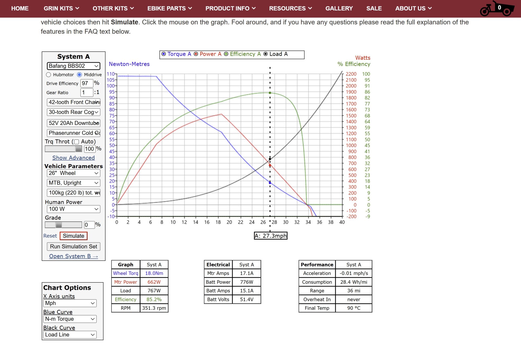Click the blue torque marker on the cursor line
521x359 pixels.
(270, 183)
